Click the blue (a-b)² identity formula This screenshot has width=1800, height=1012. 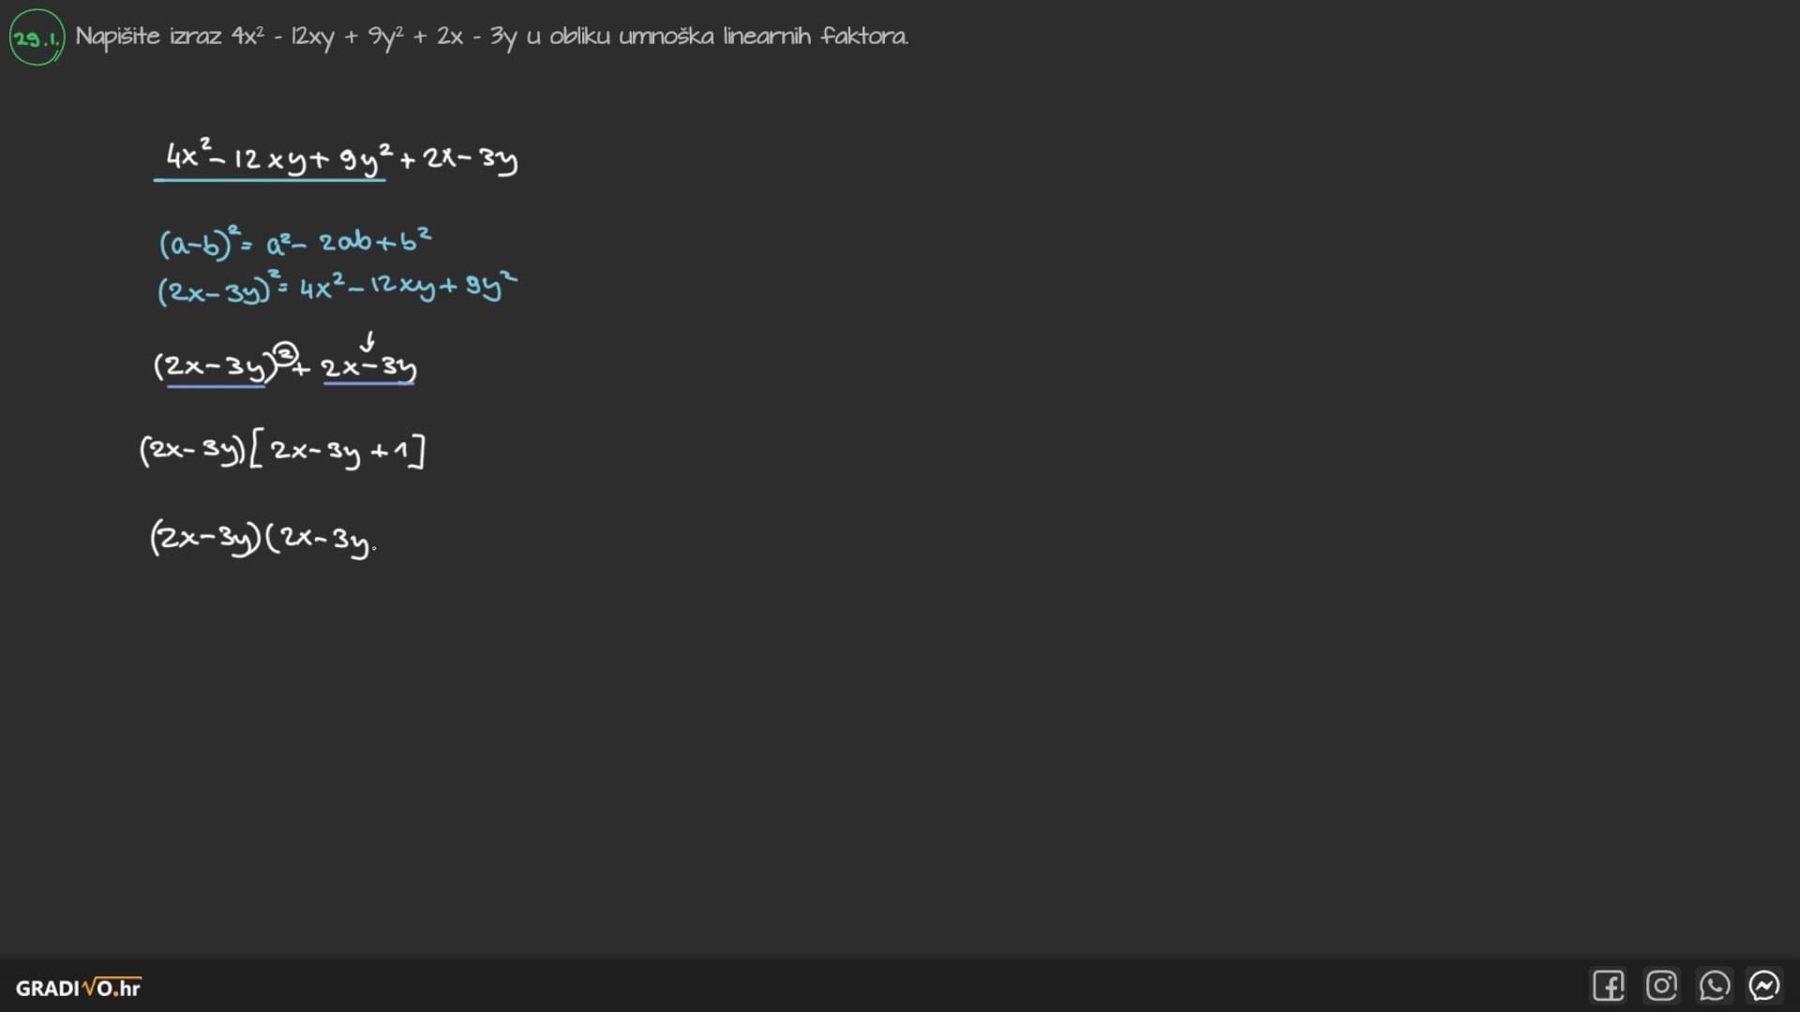point(295,242)
